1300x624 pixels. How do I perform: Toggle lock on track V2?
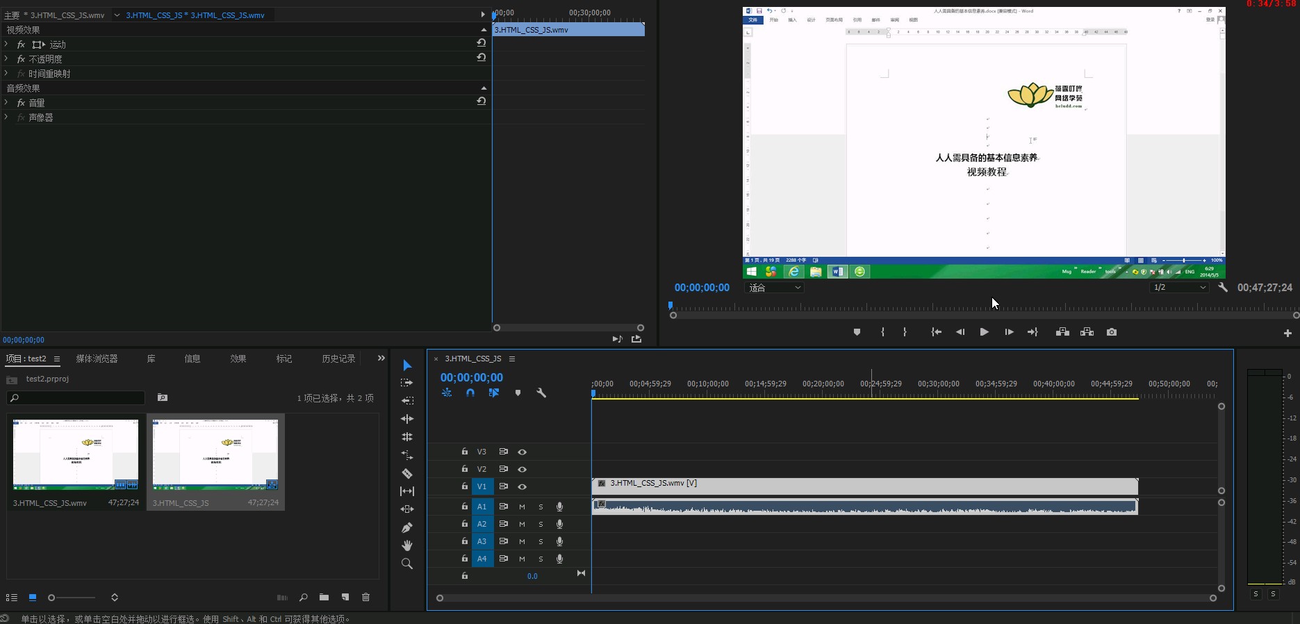[x=465, y=469]
